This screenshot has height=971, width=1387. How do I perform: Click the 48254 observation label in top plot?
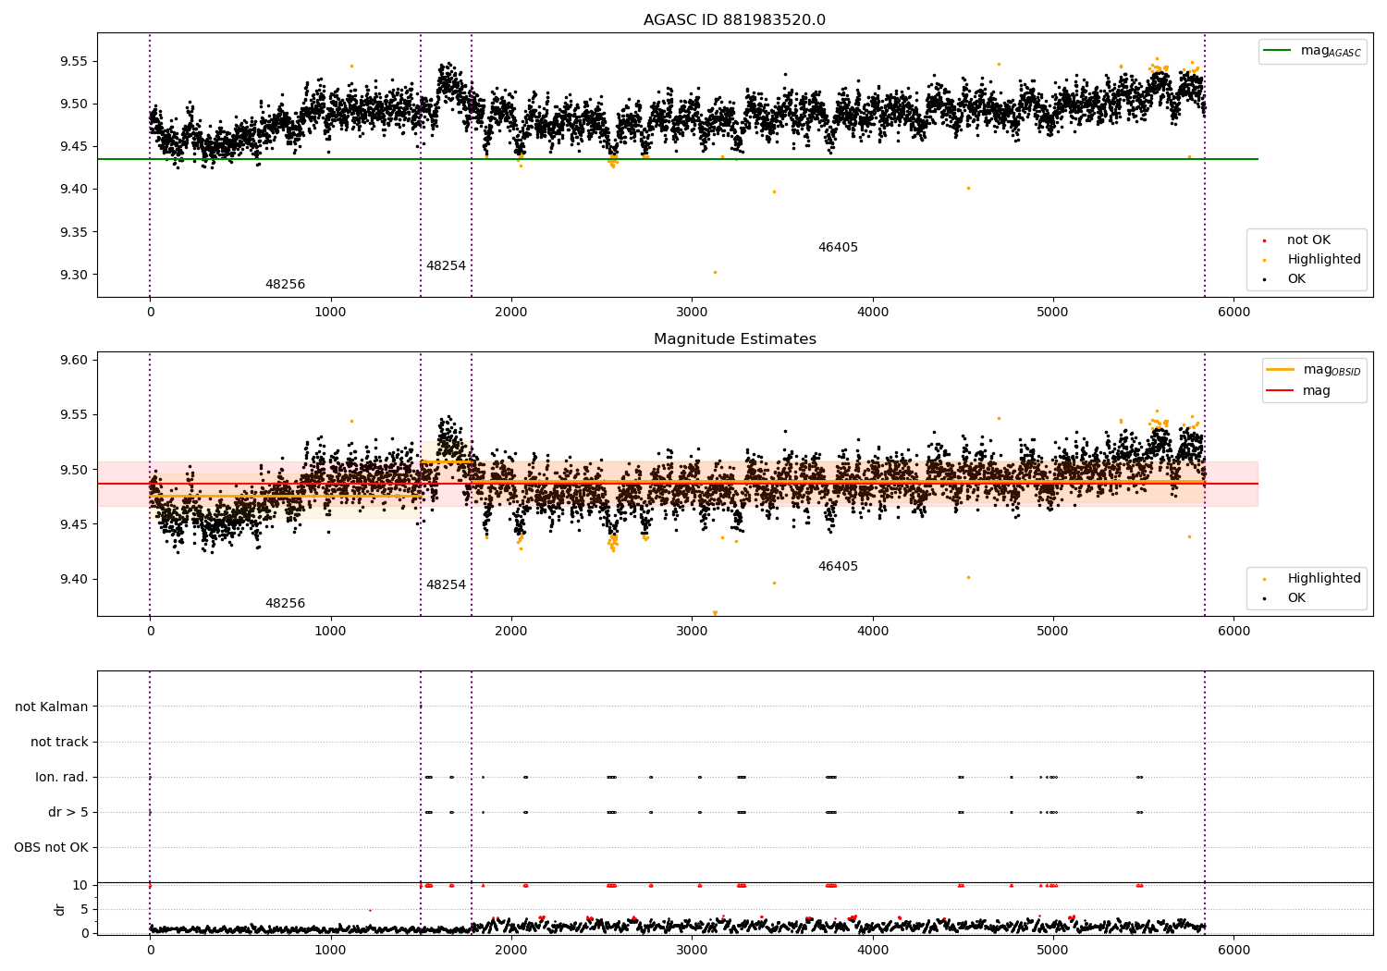click(x=446, y=266)
